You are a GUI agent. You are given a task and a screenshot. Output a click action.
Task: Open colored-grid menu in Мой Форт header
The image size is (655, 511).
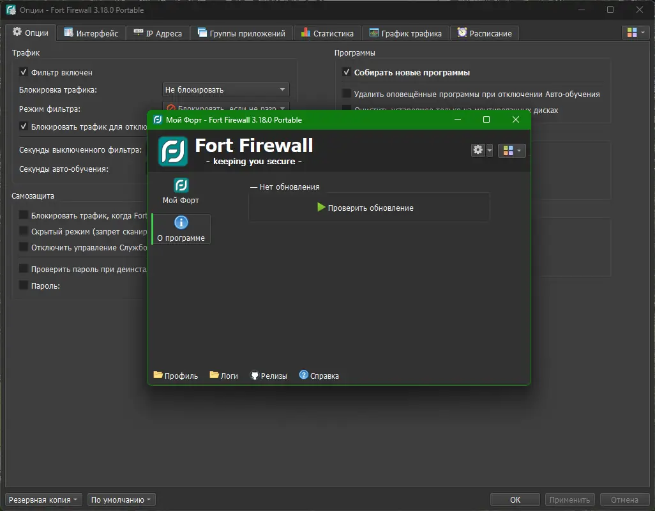coord(512,150)
